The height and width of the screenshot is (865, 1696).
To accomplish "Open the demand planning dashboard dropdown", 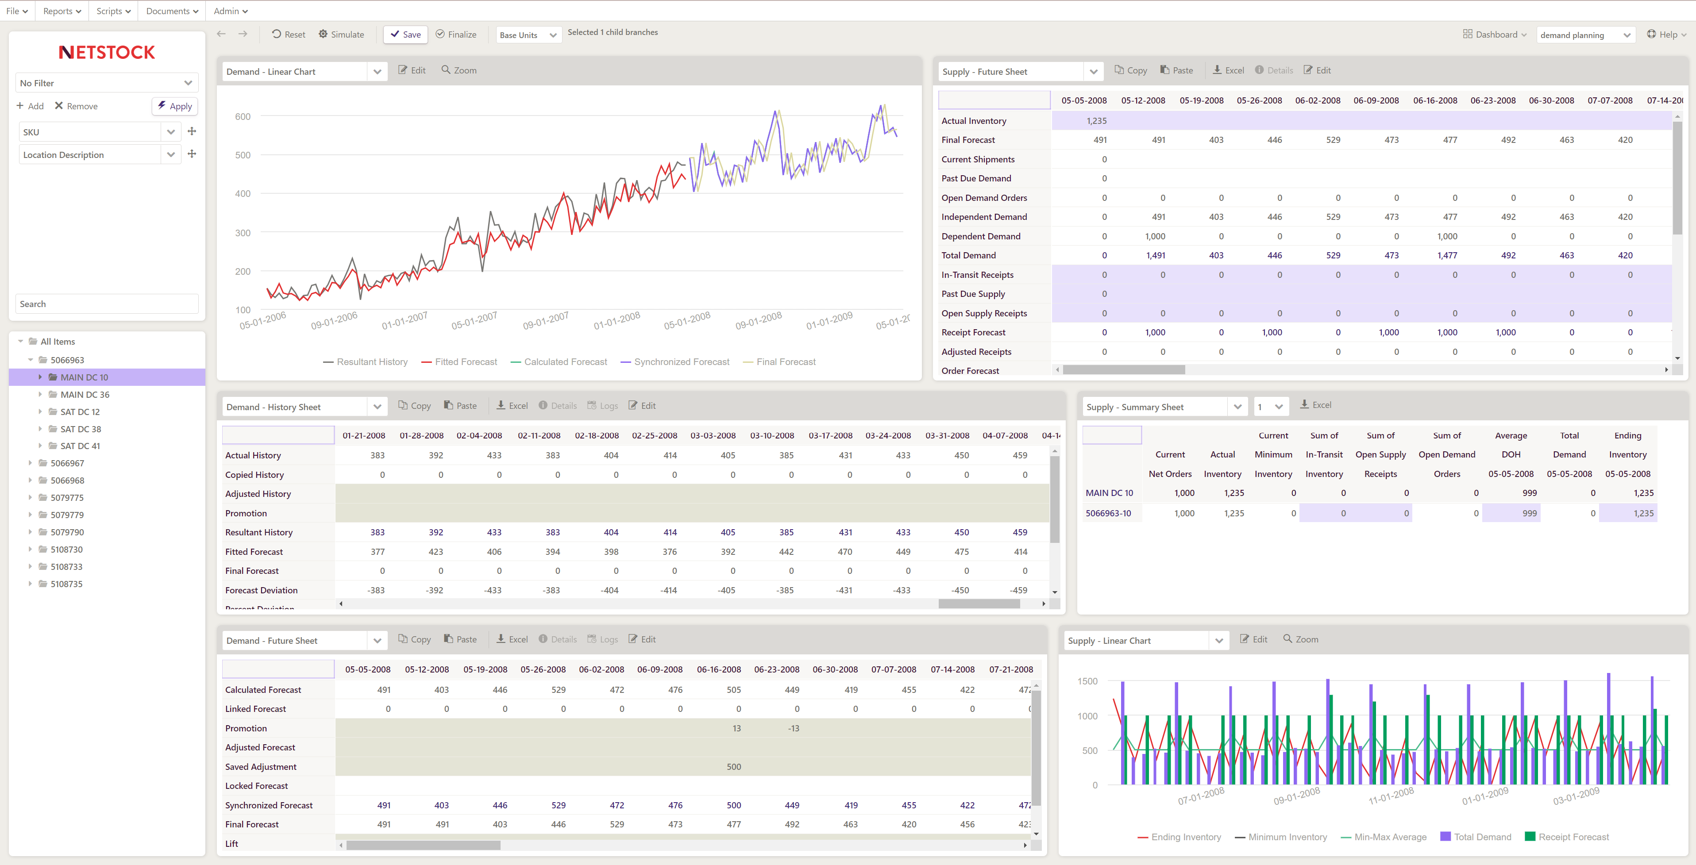I will (x=1585, y=35).
